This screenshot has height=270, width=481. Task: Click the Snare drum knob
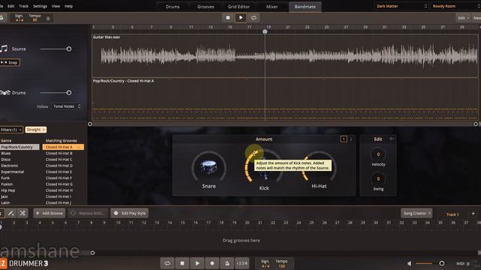(x=209, y=167)
